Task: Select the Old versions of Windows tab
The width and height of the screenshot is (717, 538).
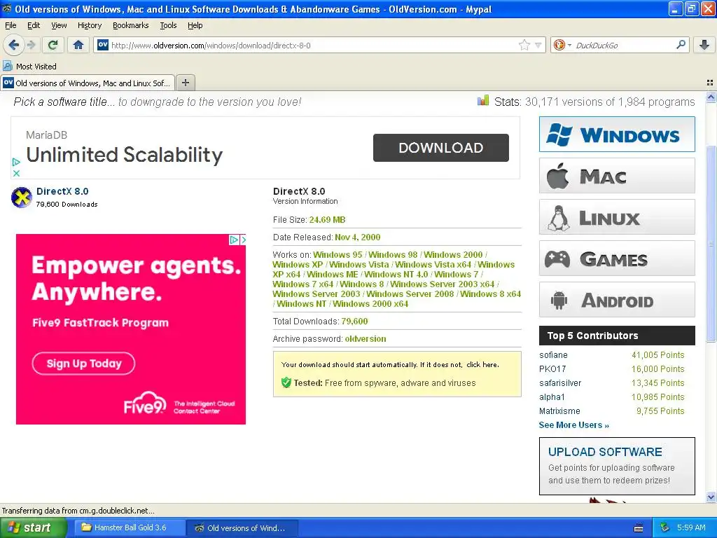Action: 88,83
